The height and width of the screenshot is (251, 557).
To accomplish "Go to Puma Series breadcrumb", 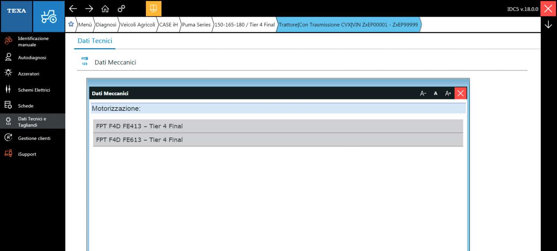I will point(196,24).
